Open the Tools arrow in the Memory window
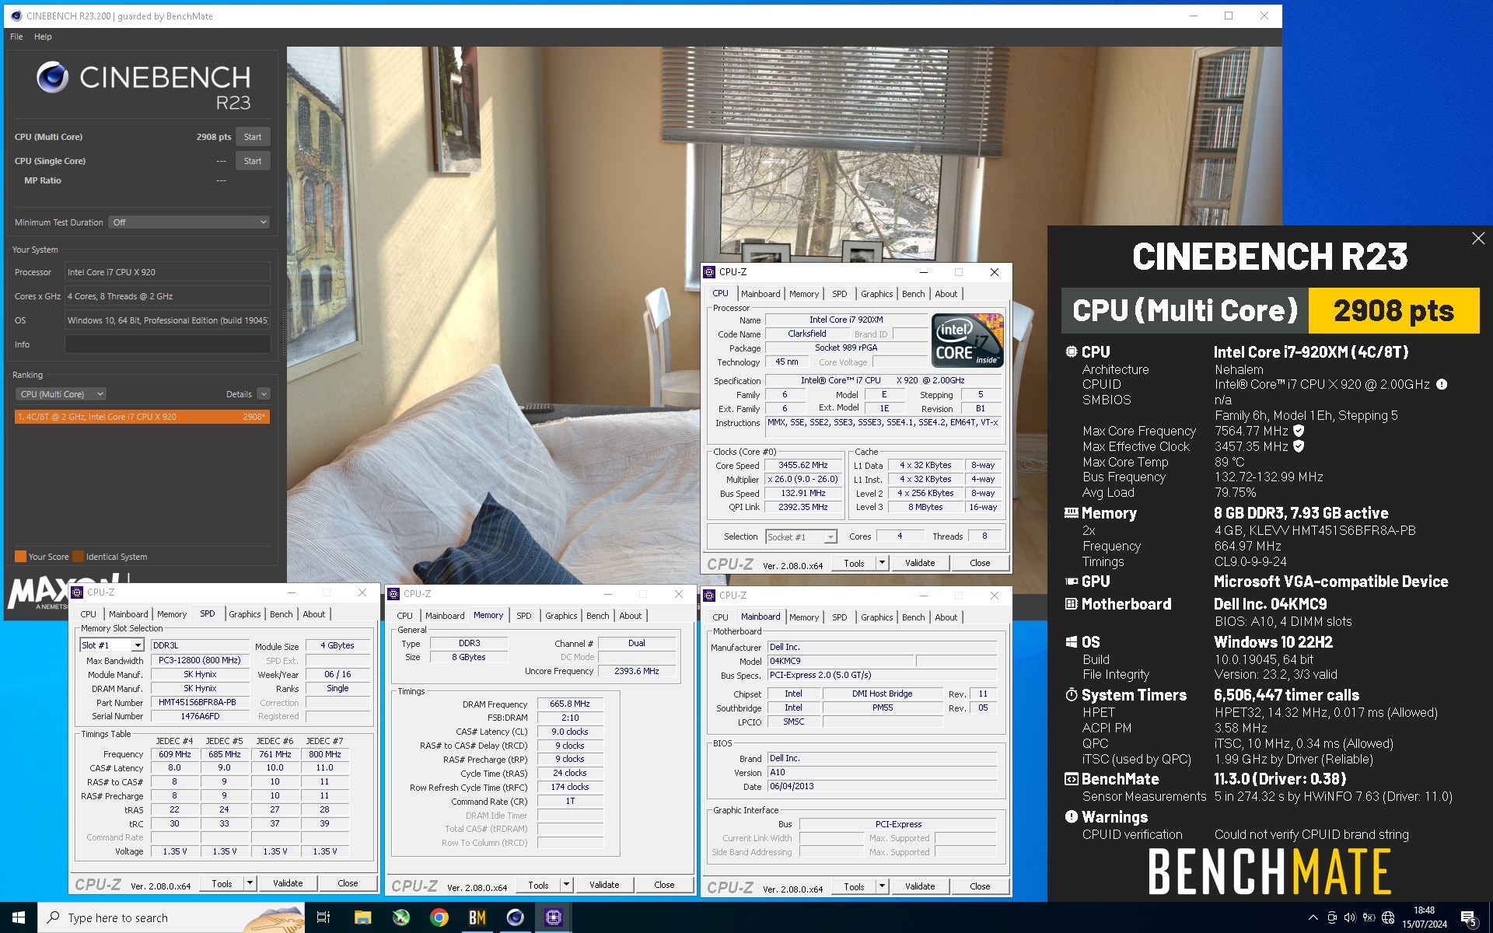Image resolution: width=1493 pixels, height=933 pixels. [566, 885]
